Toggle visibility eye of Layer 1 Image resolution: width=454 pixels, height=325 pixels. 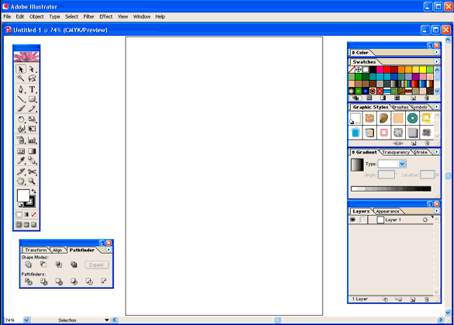click(x=352, y=220)
